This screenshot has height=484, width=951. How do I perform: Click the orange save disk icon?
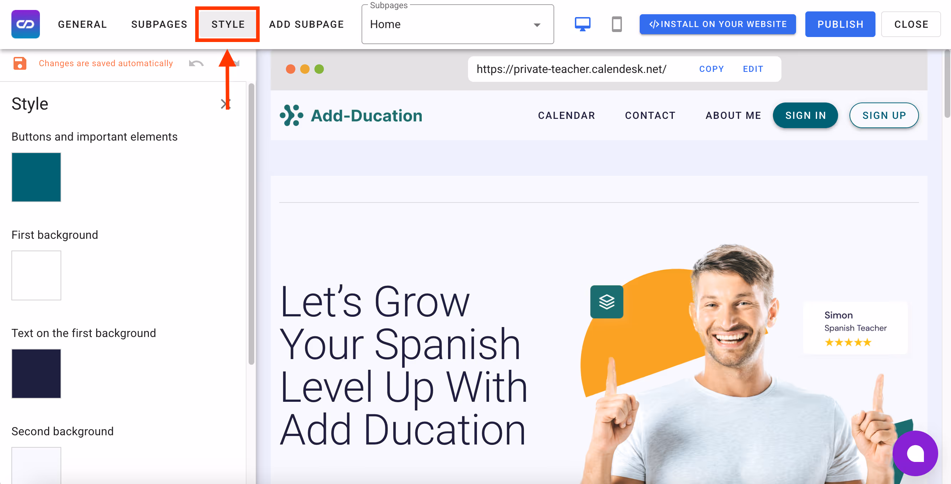(20, 63)
